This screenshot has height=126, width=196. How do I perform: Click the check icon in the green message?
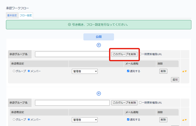(70, 24)
